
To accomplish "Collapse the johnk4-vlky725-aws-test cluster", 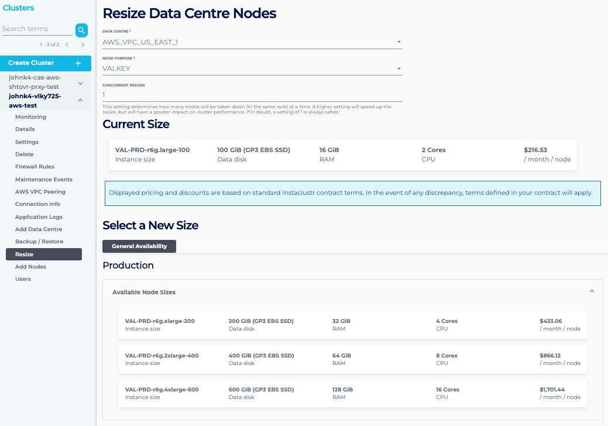I will coord(80,101).
